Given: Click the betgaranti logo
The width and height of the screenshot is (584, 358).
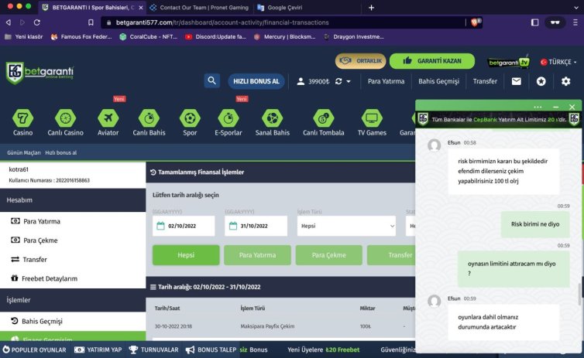Looking at the screenshot, I should click(40, 72).
